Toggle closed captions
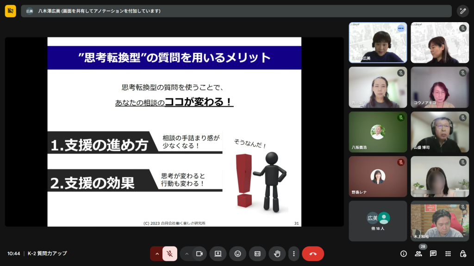 (x=257, y=254)
